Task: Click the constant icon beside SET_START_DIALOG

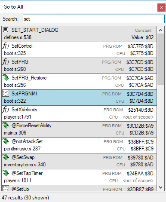Action: click(6, 30)
